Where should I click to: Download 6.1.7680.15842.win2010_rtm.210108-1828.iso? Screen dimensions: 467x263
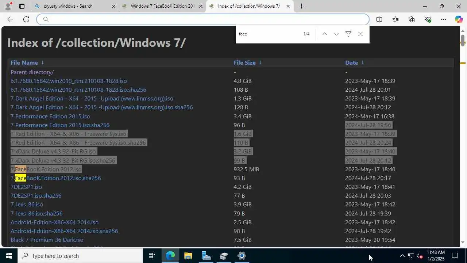[69, 81]
